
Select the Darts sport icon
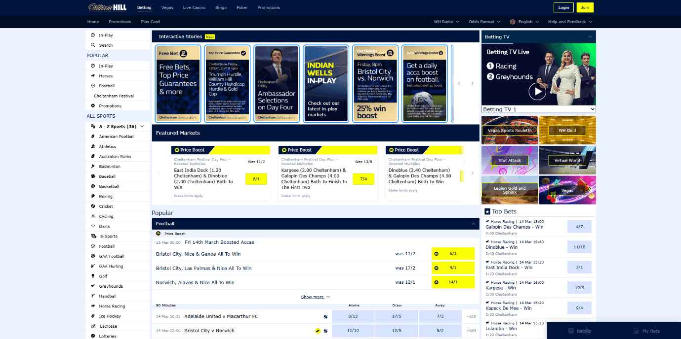tap(94, 226)
